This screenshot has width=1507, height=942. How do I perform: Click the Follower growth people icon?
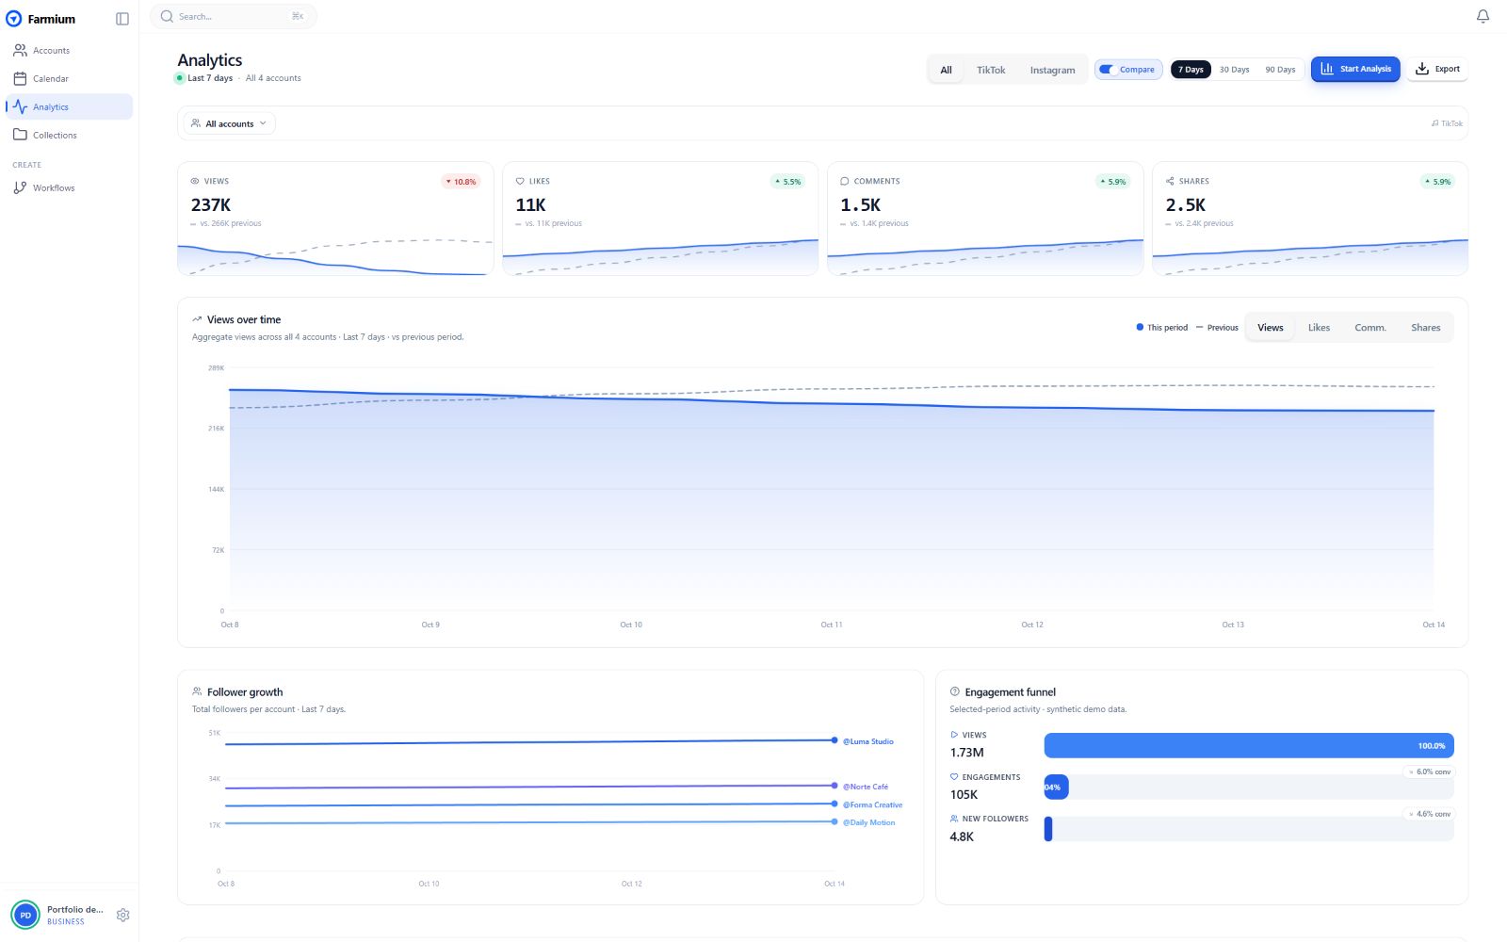tap(197, 691)
